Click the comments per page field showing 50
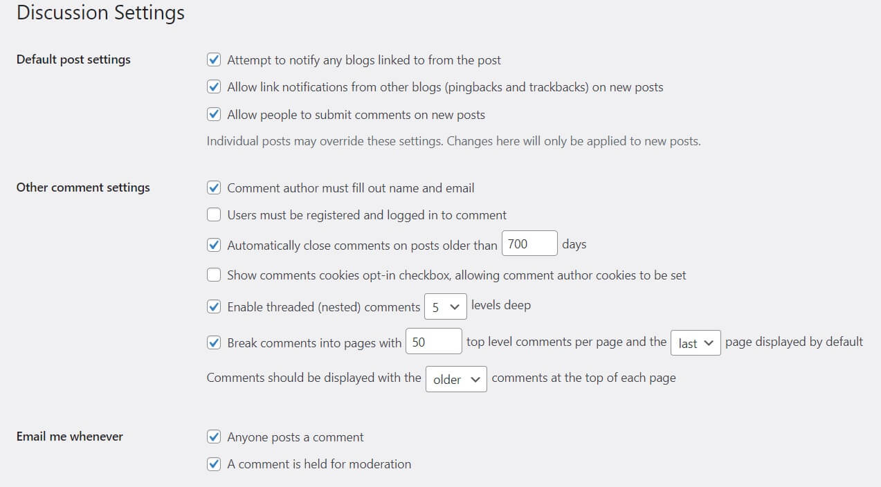The height and width of the screenshot is (487, 881). tap(434, 342)
